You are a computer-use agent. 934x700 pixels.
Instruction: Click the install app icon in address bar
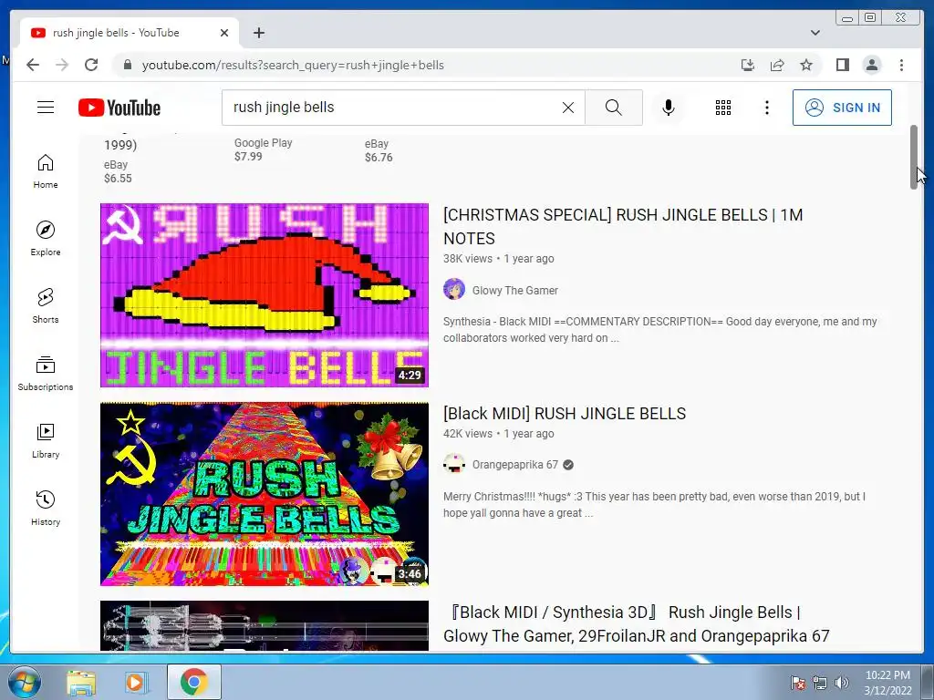pos(748,65)
